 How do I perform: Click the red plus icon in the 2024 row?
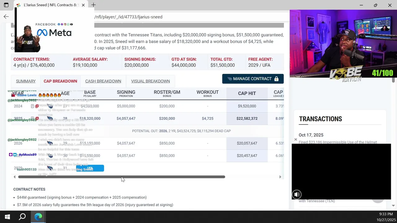(x=37, y=106)
